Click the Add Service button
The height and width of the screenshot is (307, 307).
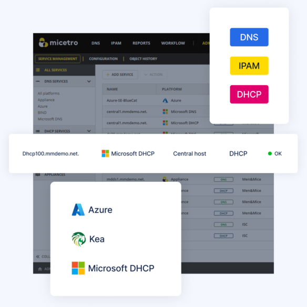coord(120,75)
